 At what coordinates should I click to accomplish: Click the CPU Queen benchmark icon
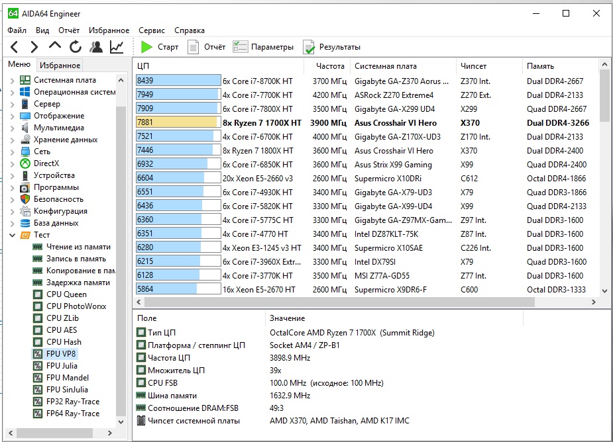38,294
